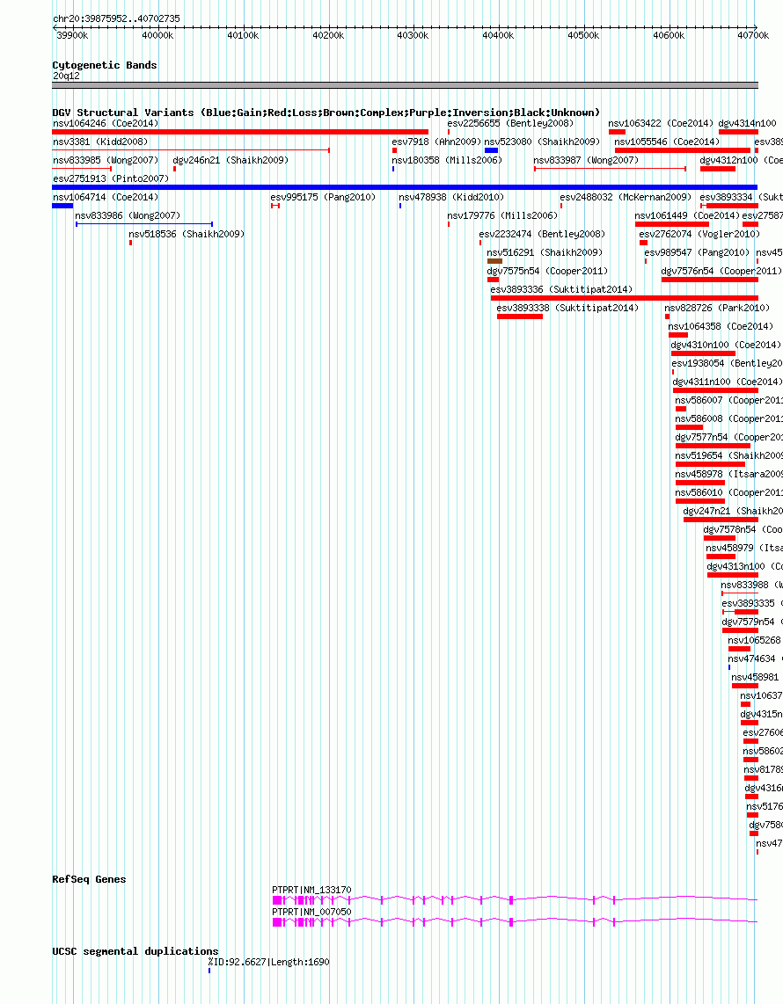Click the dgv7578n54 variant label

point(743,530)
